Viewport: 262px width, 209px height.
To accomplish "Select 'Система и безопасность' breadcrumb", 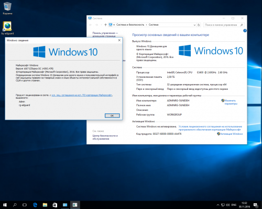I will (130, 25).
